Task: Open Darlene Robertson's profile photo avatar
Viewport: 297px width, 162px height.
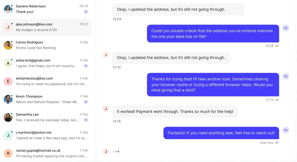Action: click(8, 9)
